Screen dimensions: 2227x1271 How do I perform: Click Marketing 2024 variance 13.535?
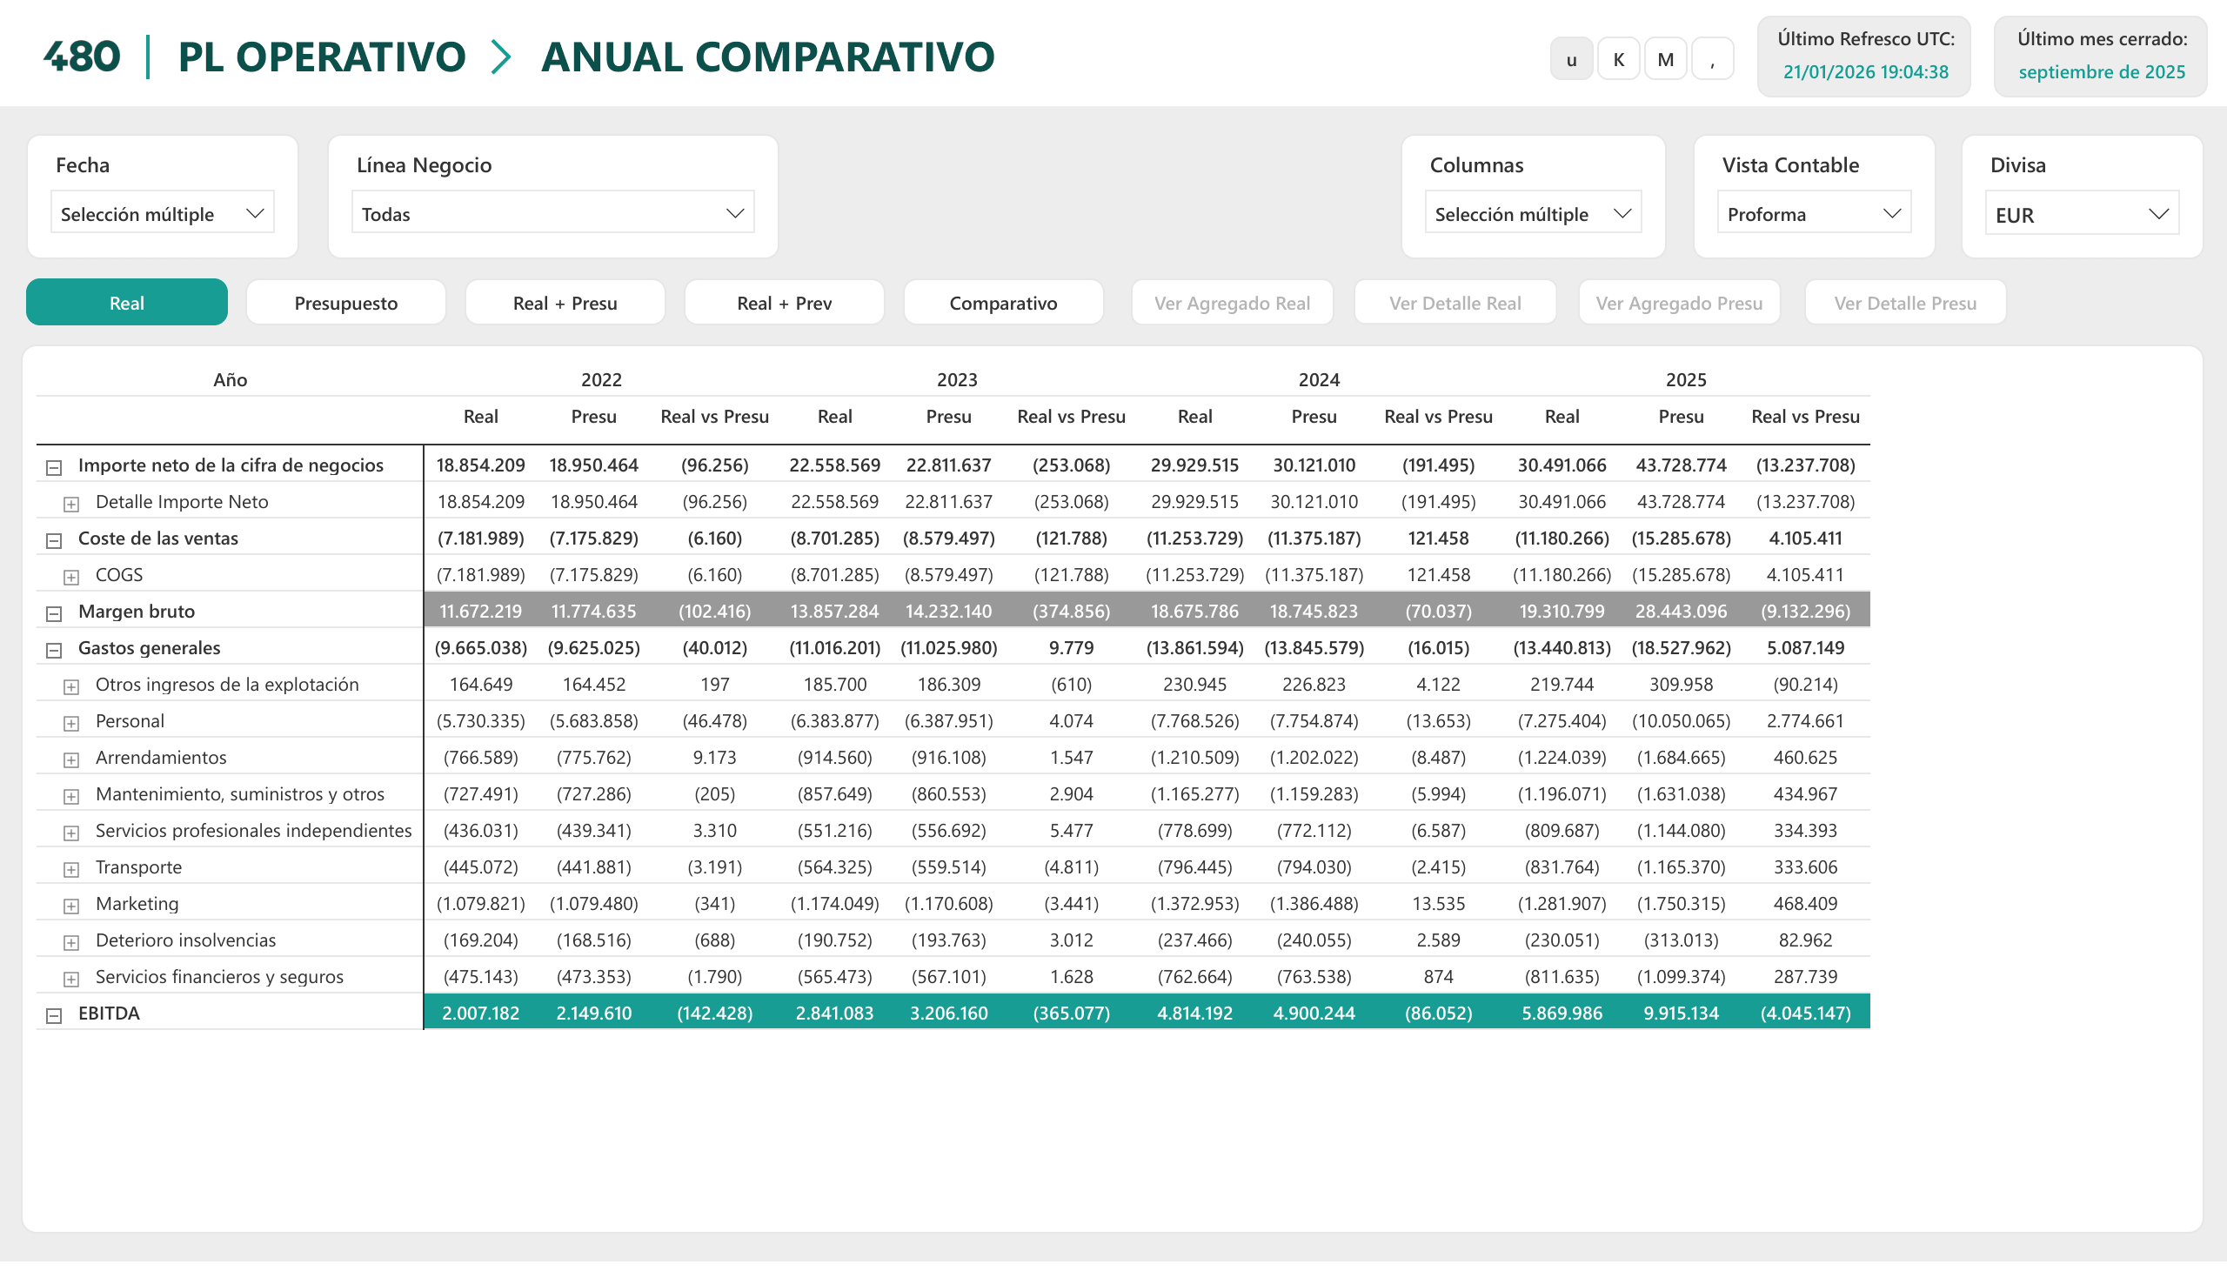(x=1438, y=904)
